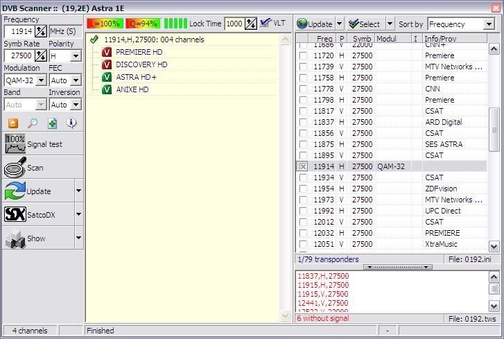This screenshot has height=339, width=504.
Task: Click the magnifying glass search icon
Action: click(33, 123)
